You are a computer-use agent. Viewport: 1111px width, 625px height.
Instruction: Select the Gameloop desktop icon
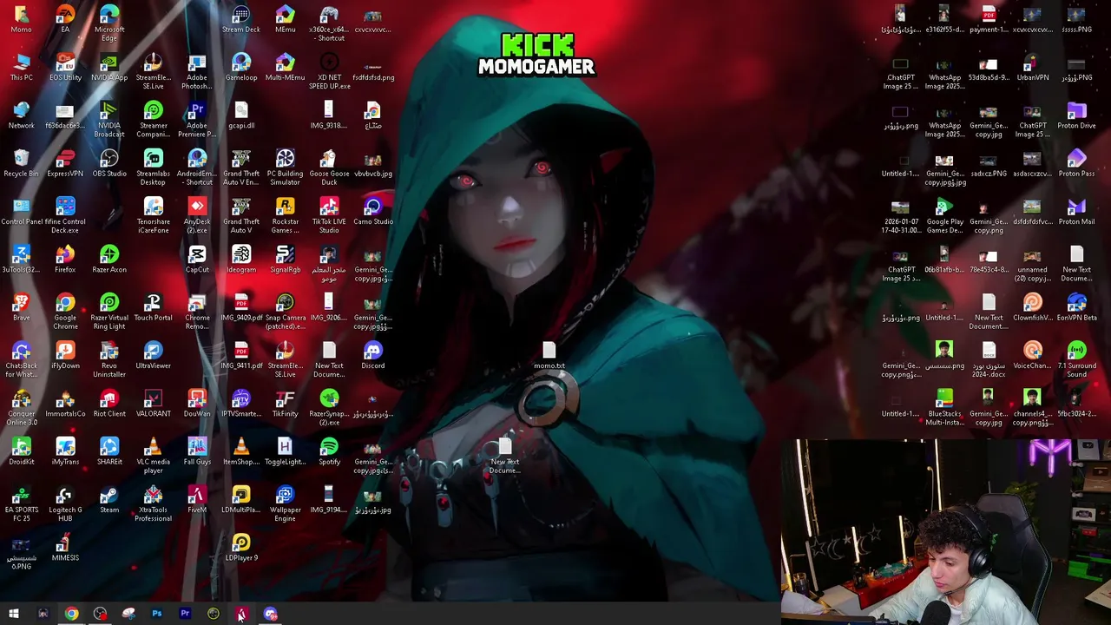pos(241,67)
